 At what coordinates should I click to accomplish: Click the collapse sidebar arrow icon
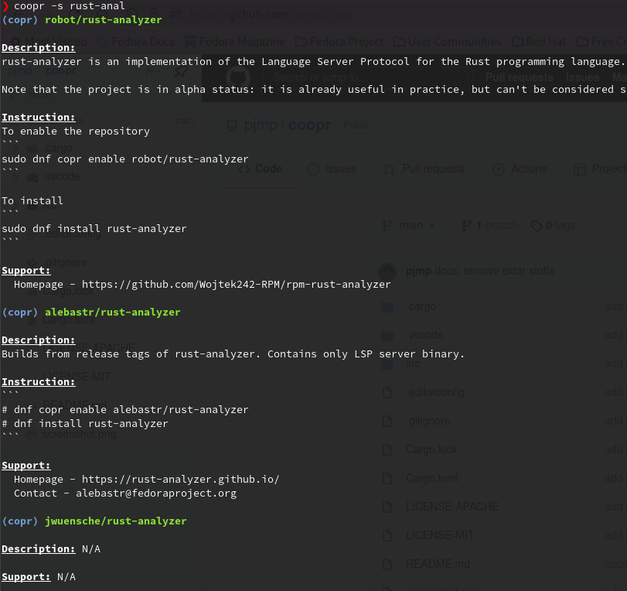point(153,72)
